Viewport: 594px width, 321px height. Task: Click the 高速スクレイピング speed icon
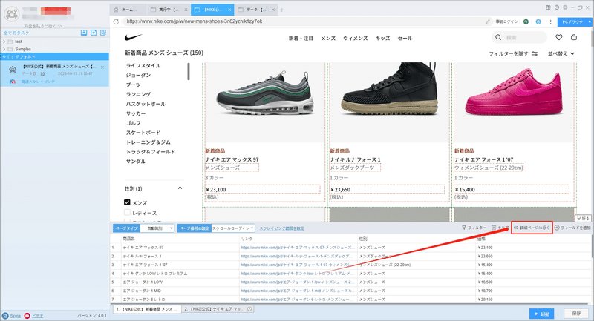(x=13, y=82)
